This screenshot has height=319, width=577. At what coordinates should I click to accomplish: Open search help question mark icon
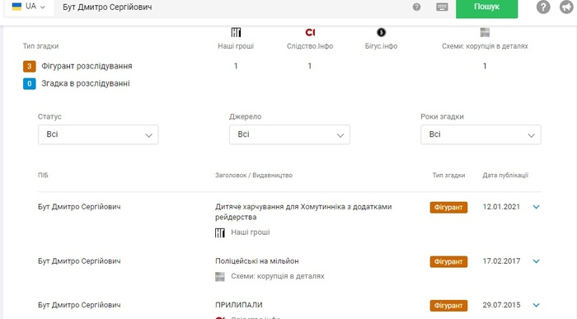click(416, 7)
